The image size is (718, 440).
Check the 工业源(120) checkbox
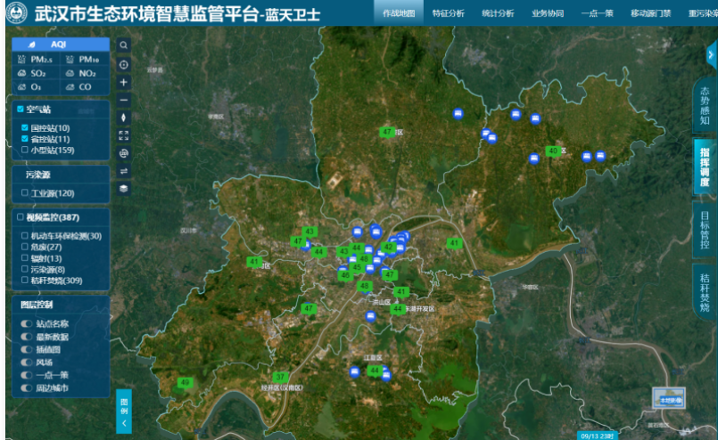25,193
